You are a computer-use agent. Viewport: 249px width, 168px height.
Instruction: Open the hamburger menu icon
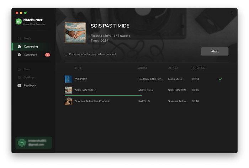tap(232, 13)
